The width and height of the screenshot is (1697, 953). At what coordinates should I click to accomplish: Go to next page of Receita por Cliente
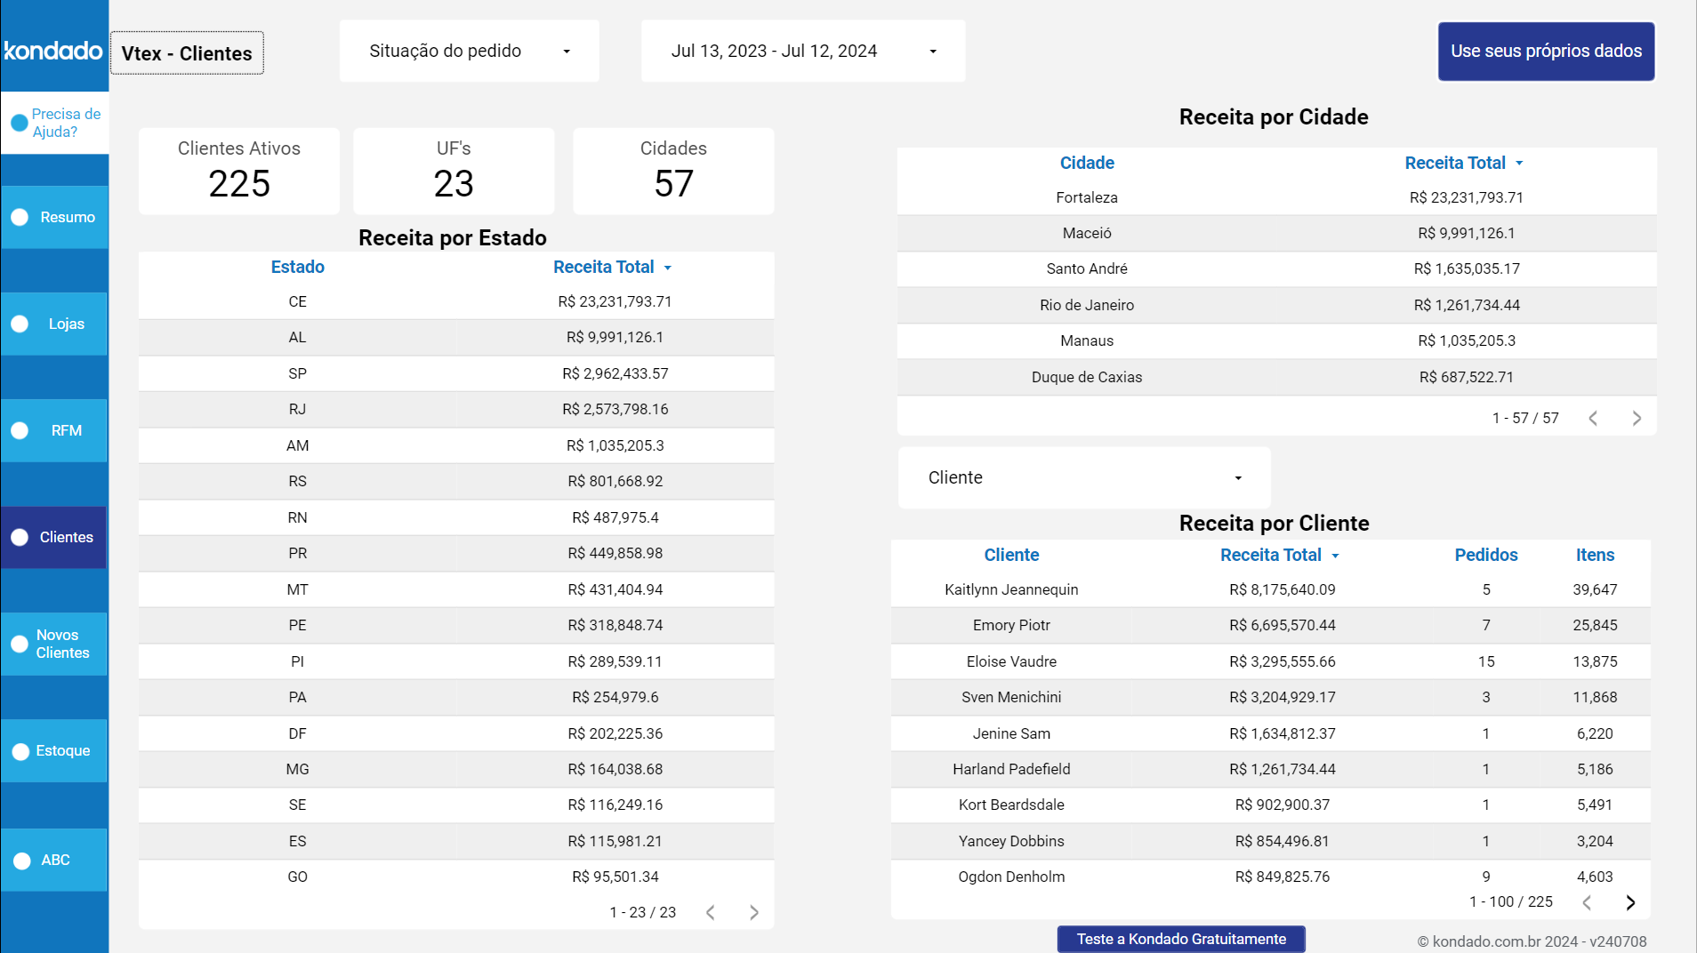pyautogui.click(x=1630, y=902)
